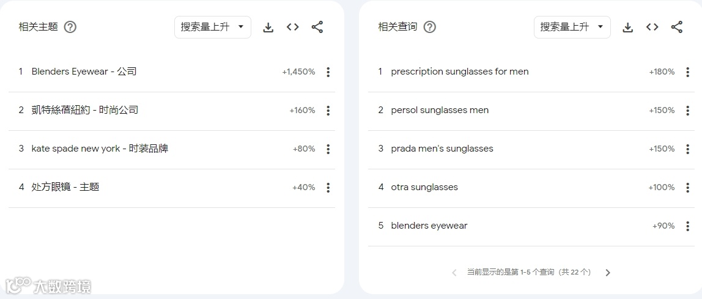Open topic 处方眼镜 - 主题
The width and height of the screenshot is (702, 299).
[x=65, y=187]
